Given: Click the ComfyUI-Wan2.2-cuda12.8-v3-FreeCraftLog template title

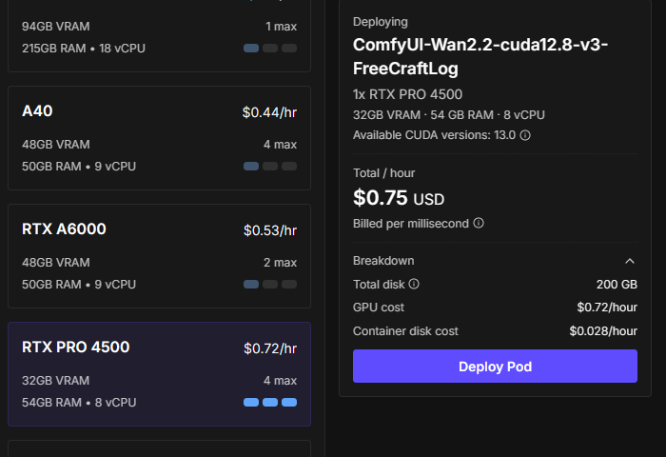Looking at the screenshot, I should [x=480, y=56].
